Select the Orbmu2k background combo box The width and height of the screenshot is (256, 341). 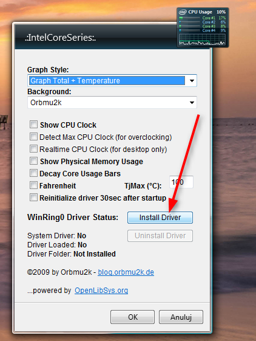pyautogui.click(x=112, y=103)
